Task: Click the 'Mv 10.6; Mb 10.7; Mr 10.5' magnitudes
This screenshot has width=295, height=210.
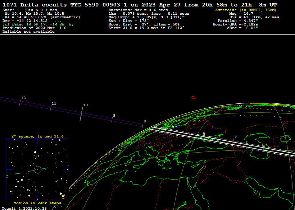Action: coord(34,14)
